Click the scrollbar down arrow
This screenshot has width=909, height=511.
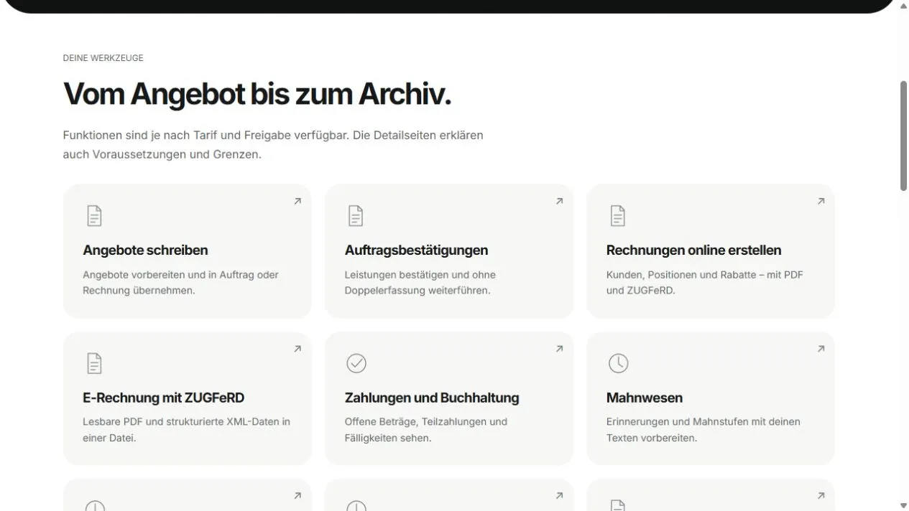pyautogui.click(x=903, y=505)
